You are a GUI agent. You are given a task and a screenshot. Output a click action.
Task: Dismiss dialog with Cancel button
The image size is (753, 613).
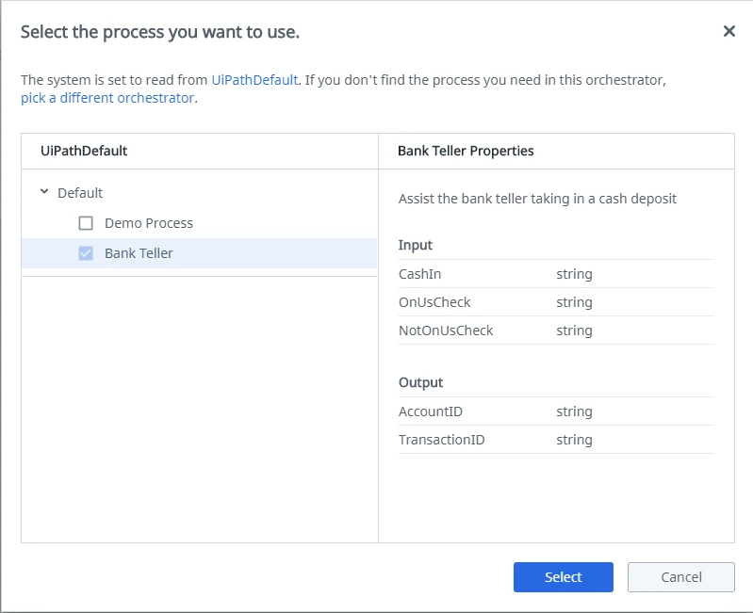681,577
